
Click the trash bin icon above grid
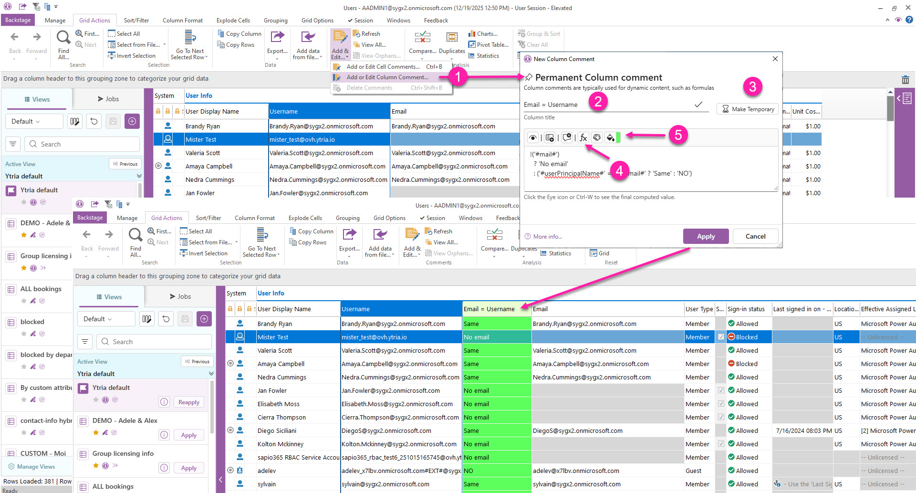point(905,80)
